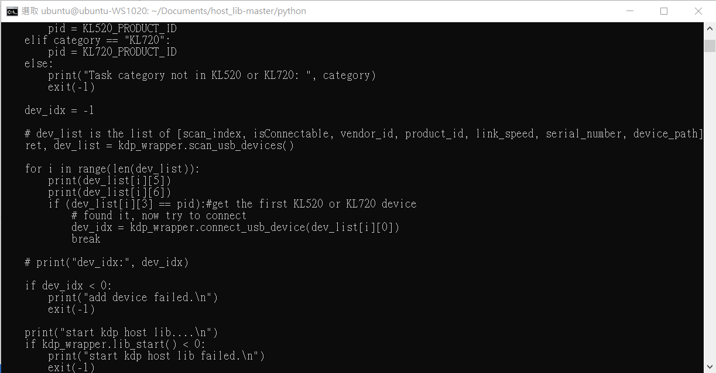This screenshot has width=716, height=373.
Task: Maximize the terminal window
Action: [664, 11]
